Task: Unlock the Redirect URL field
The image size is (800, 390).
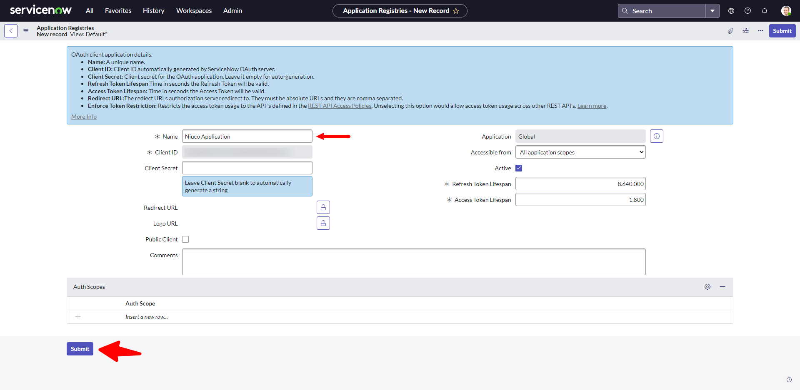Action: (x=323, y=207)
